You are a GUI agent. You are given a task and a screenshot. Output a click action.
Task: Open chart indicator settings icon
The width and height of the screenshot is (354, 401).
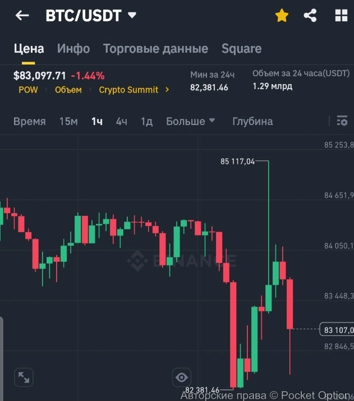pos(341,121)
